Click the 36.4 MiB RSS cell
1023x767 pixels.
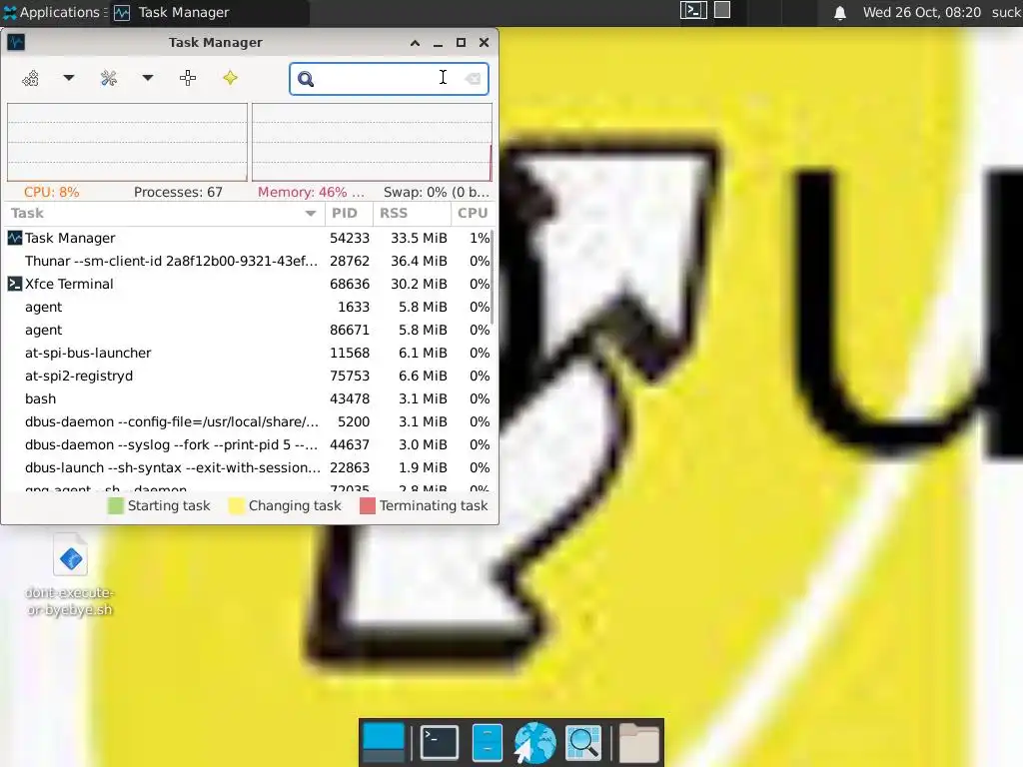[419, 261]
